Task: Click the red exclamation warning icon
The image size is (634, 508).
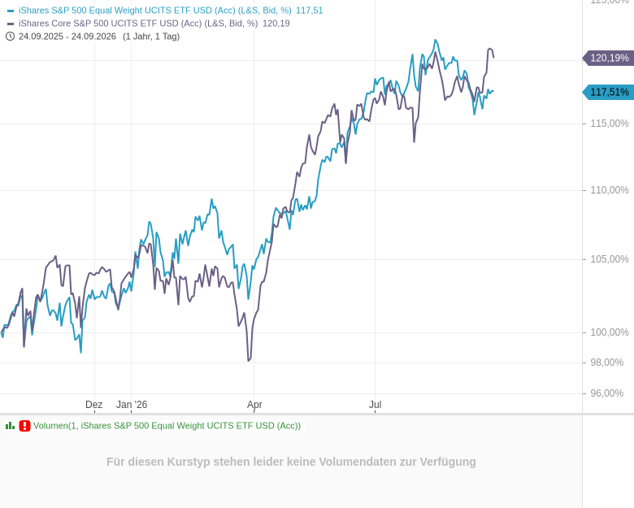Action: 24,425
